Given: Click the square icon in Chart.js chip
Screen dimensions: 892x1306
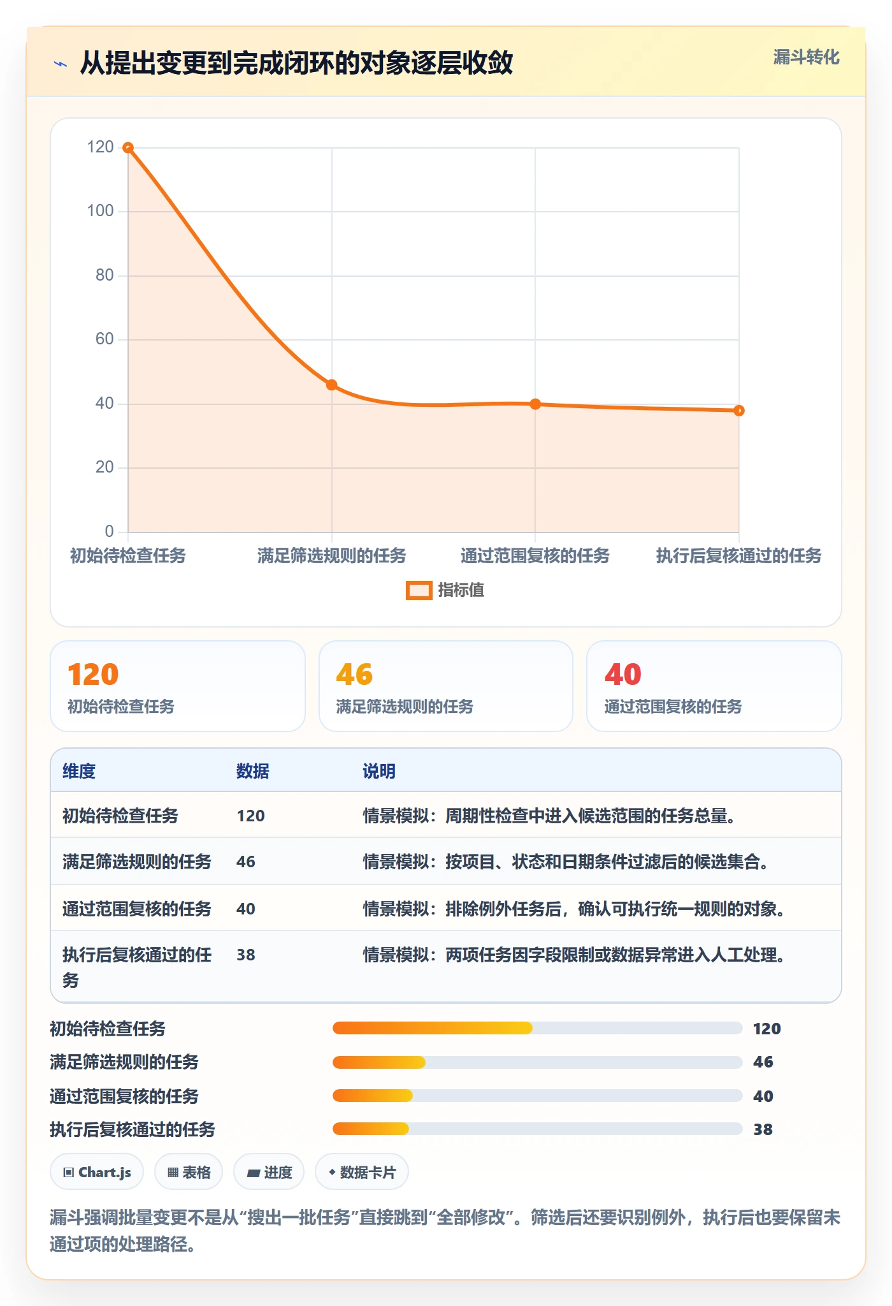Looking at the screenshot, I should point(69,1173).
